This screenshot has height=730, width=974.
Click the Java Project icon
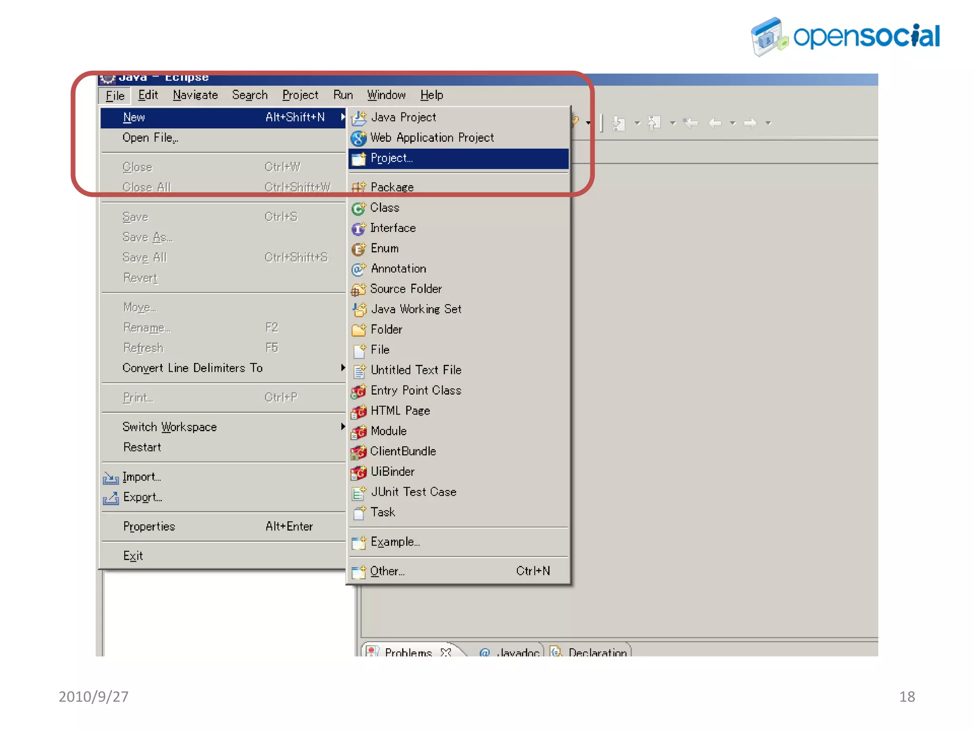point(359,117)
